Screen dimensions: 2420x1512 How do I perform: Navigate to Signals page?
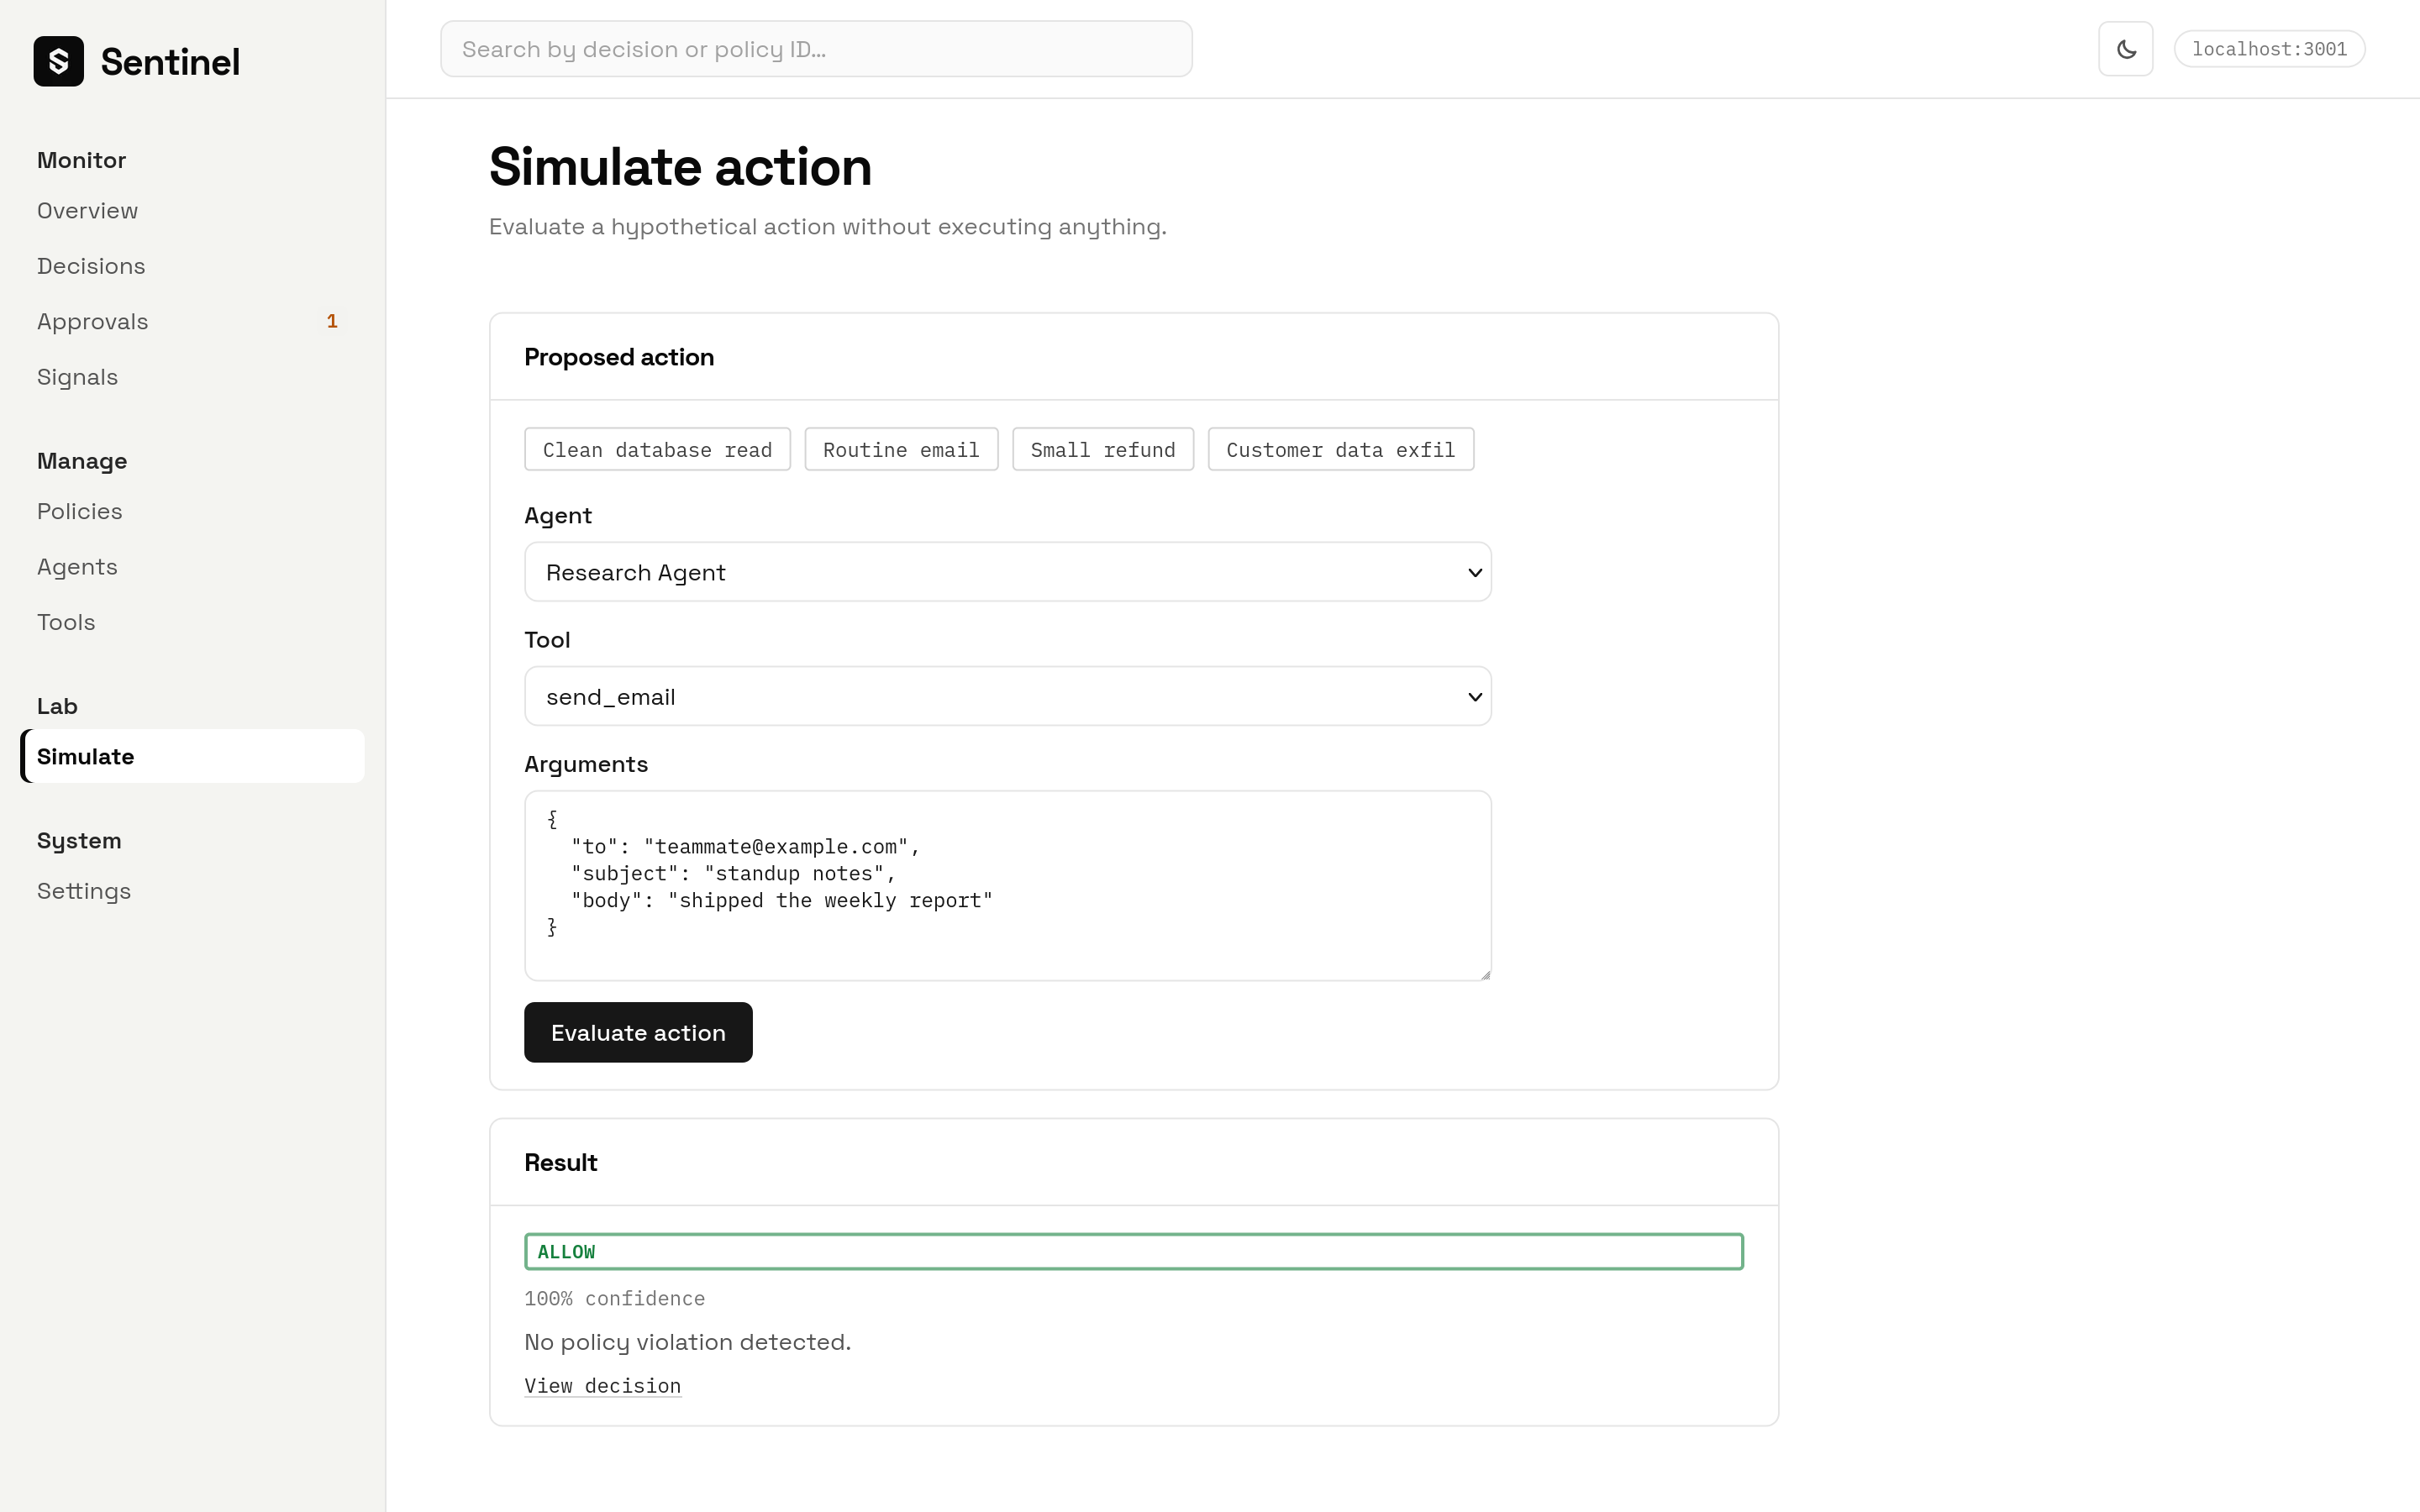click(78, 377)
